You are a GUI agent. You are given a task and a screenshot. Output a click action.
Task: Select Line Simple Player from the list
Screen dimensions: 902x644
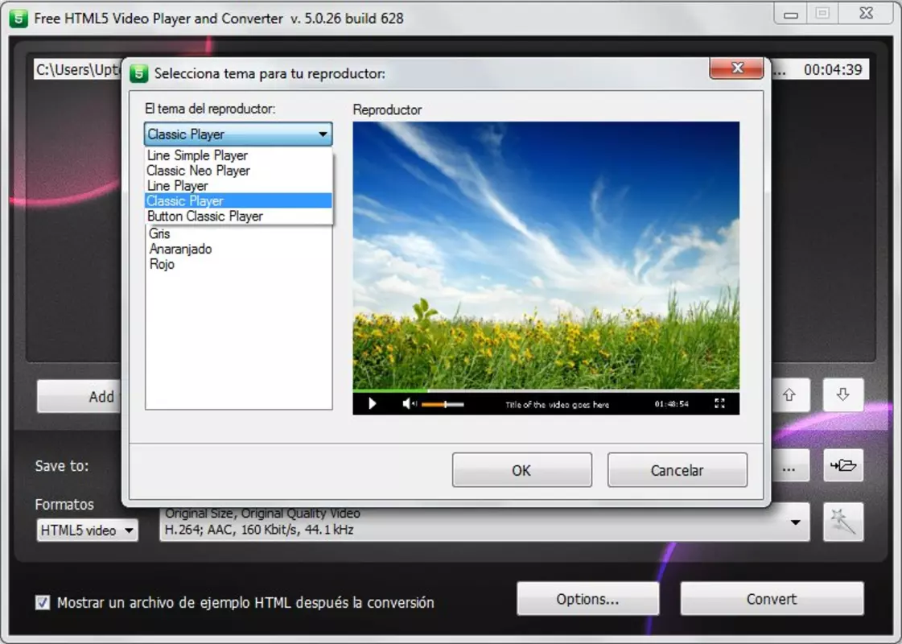(x=238, y=155)
